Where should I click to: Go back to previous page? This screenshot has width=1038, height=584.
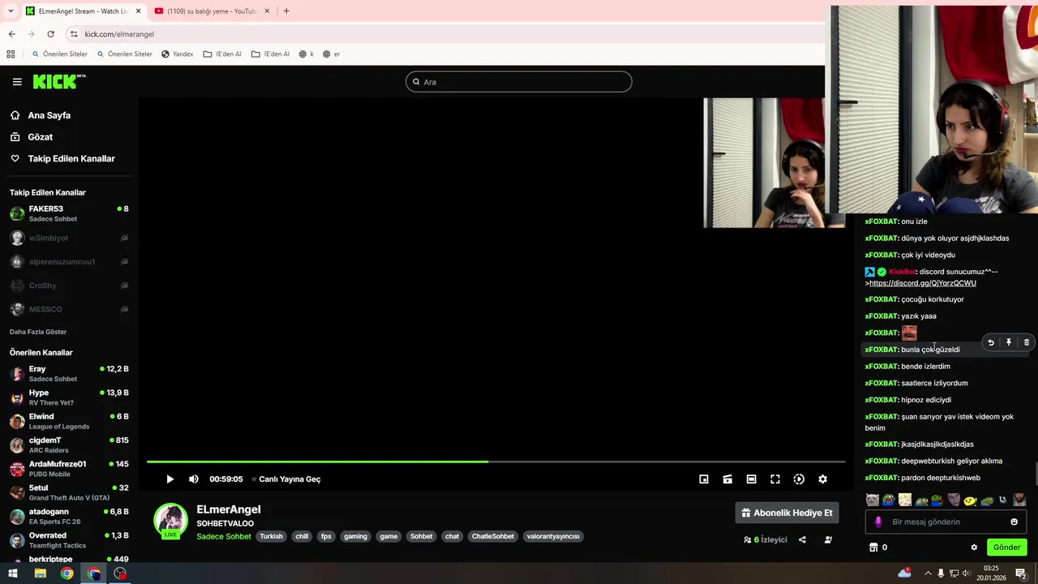point(11,34)
